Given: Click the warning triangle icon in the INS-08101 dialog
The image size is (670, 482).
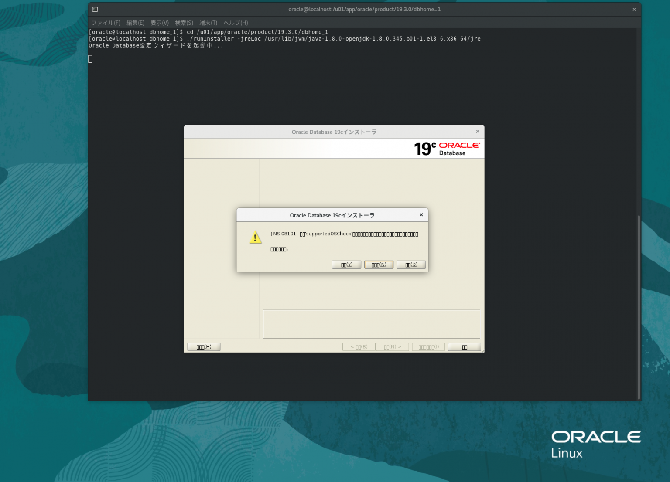Looking at the screenshot, I should [256, 237].
